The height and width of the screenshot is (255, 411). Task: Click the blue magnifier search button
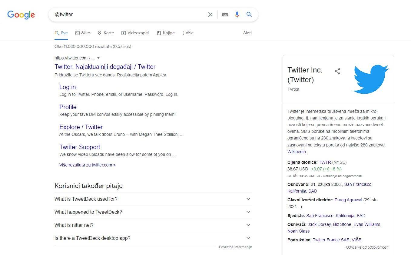pyautogui.click(x=249, y=15)
